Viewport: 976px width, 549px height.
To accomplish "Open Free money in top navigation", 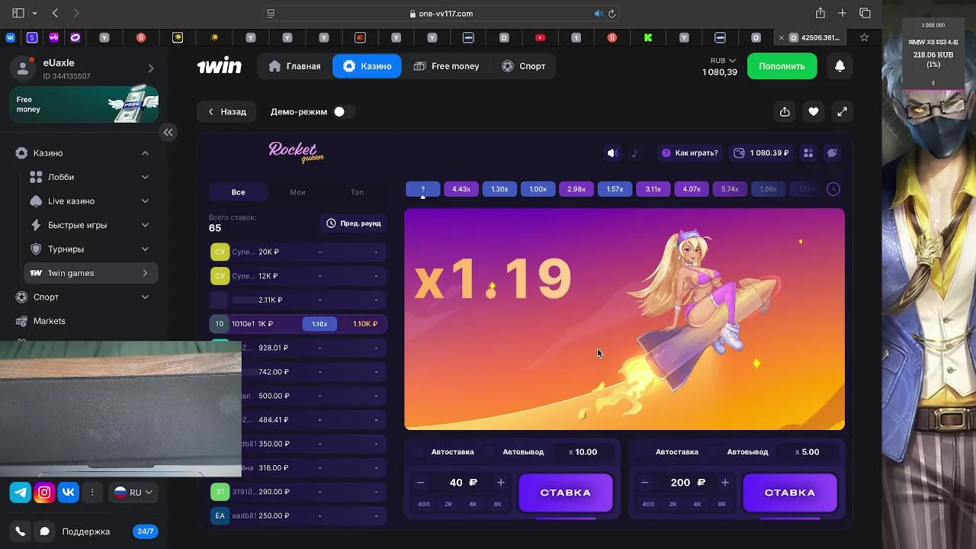I will point(447,66).
